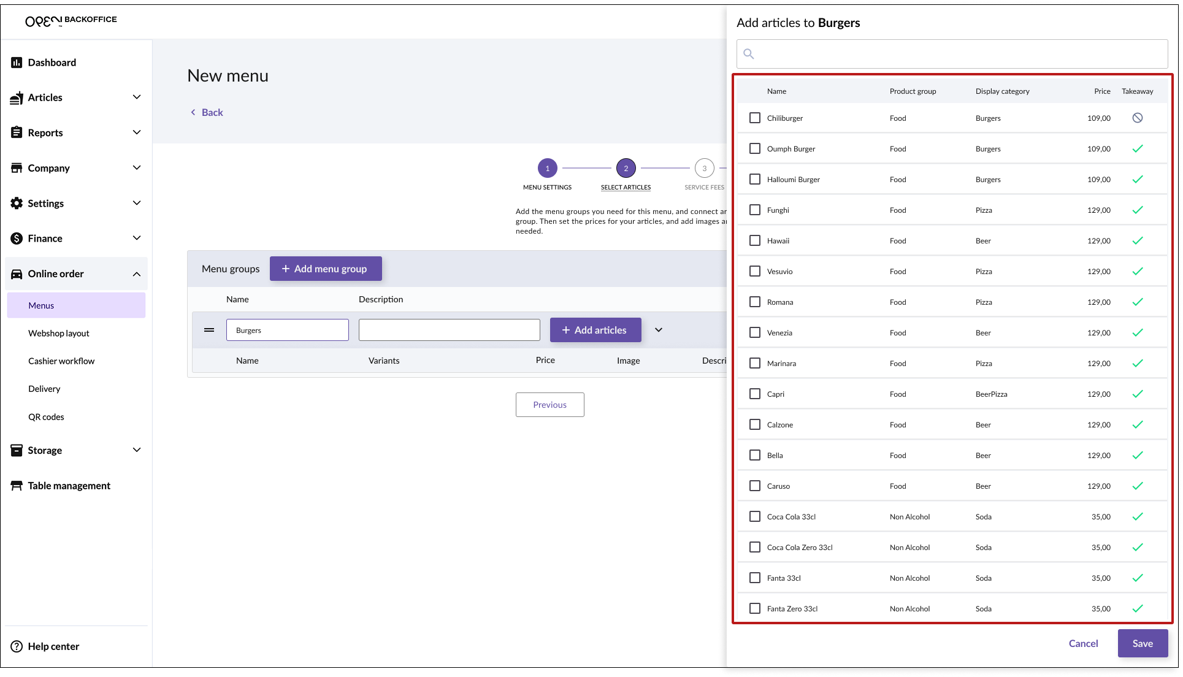Select the Halloumi Burger checkbox
This screenshot has height=677, width=1183.
[755, 179]
